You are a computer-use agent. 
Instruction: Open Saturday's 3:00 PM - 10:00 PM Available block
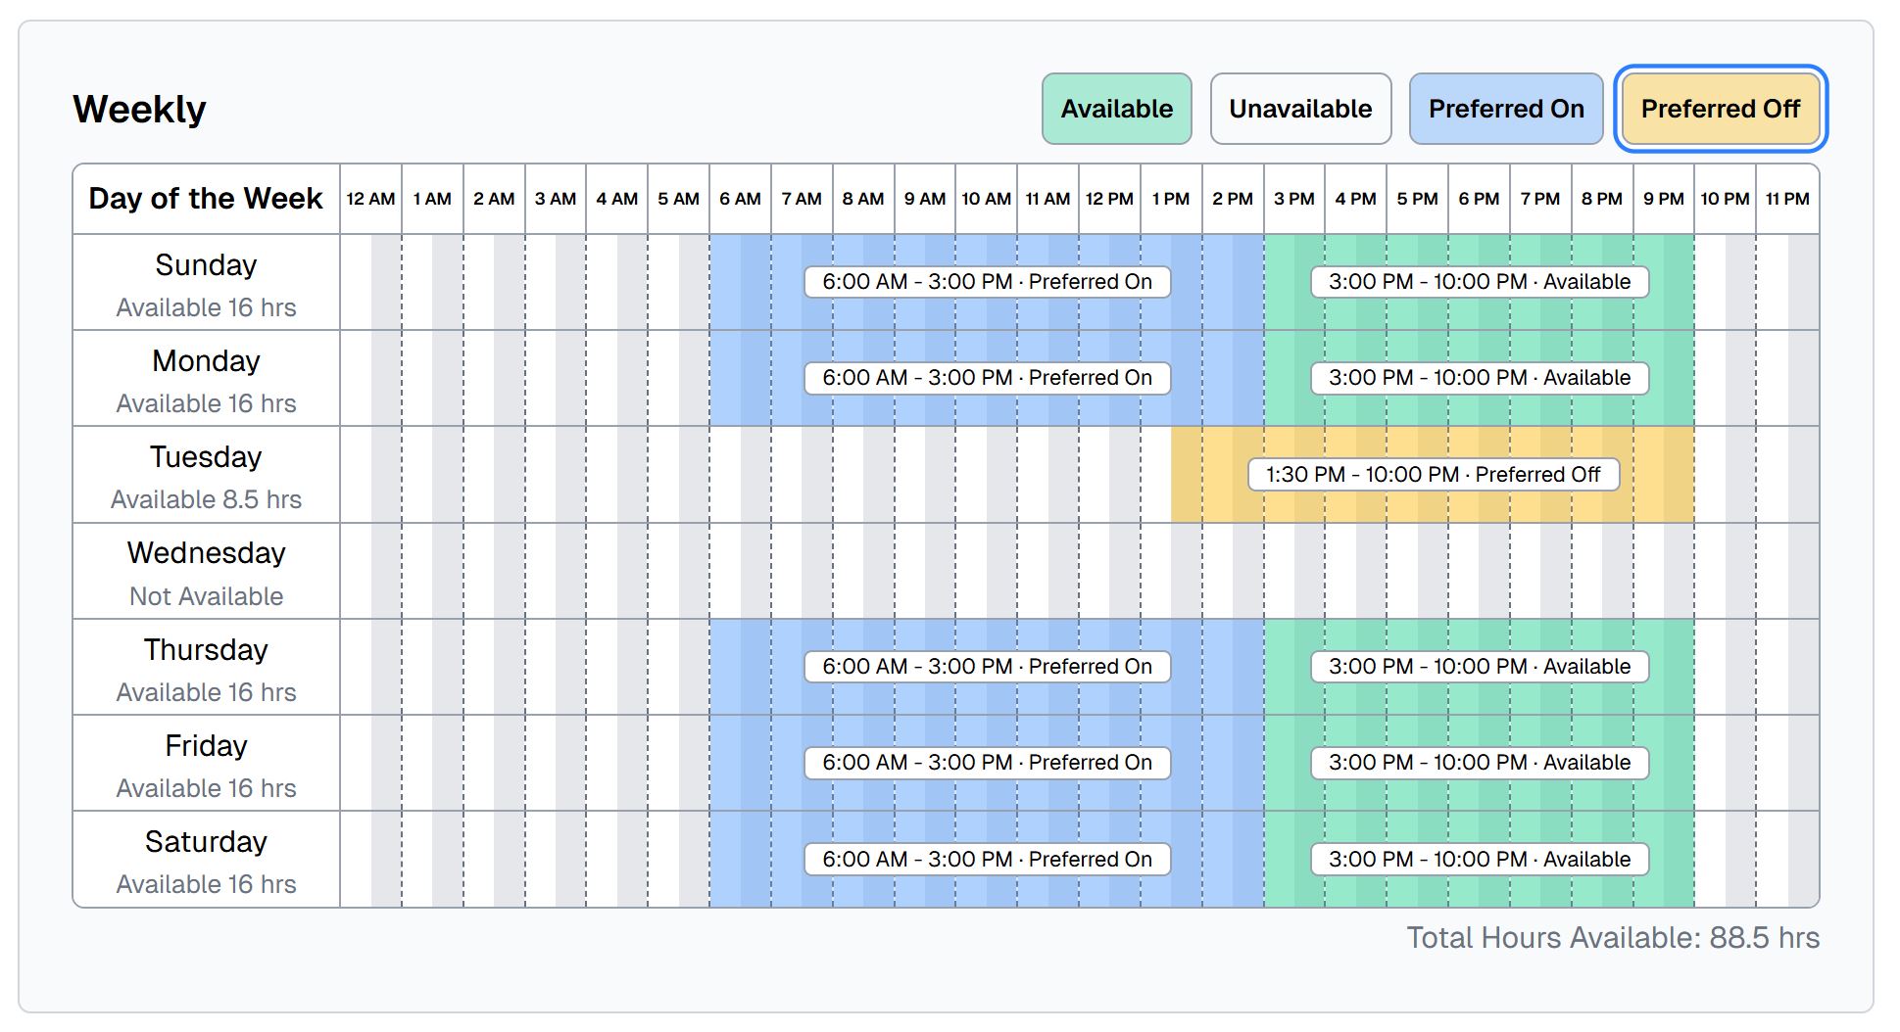tap(1480, 860)
